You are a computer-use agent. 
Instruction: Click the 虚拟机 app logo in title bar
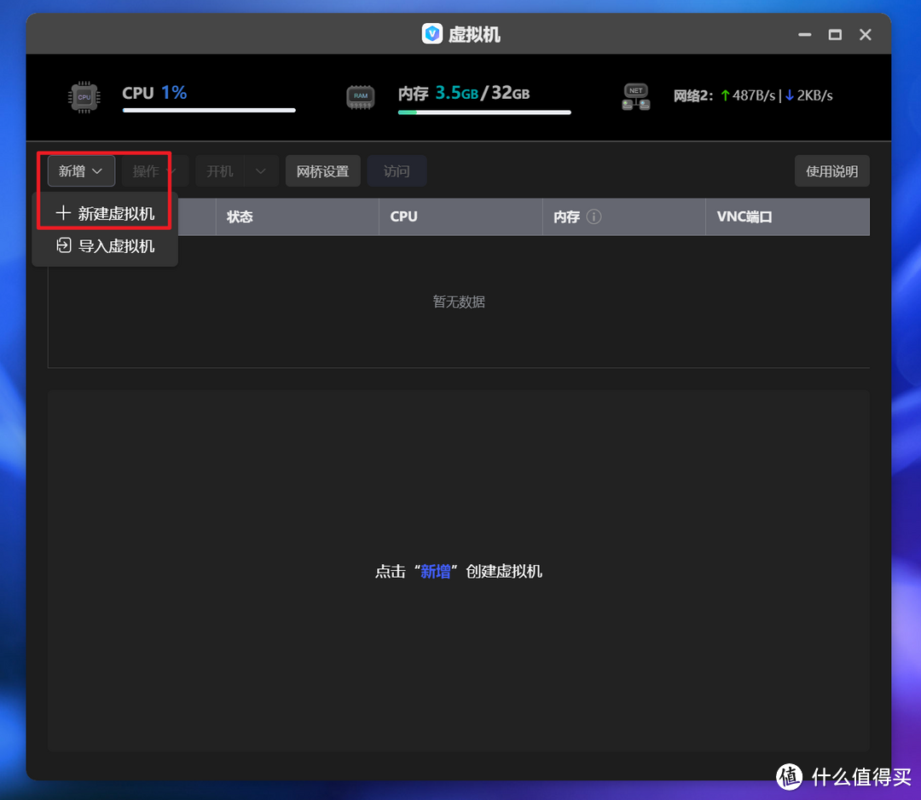point(432,34)
